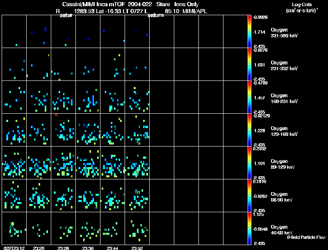Click the 'Oxygen 129-169 keV' label

[284, 131]
